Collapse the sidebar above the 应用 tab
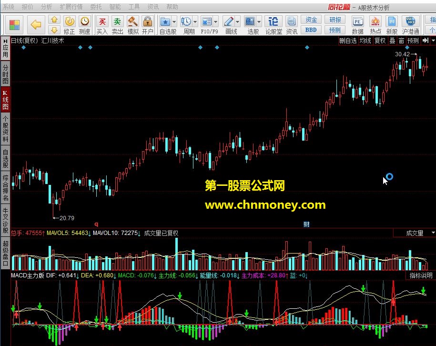Viewport: 436px width, 346px height. (x=5, y=41)
